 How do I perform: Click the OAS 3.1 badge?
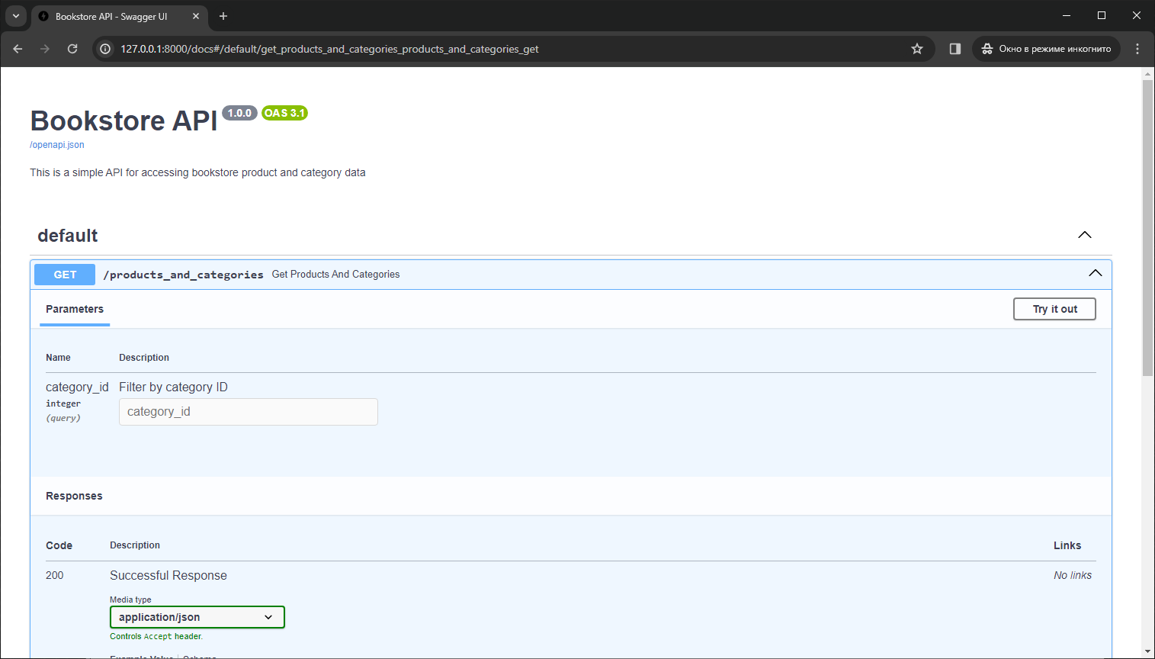point(284,112)
